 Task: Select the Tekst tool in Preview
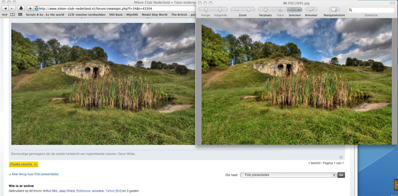pos(280,10)
